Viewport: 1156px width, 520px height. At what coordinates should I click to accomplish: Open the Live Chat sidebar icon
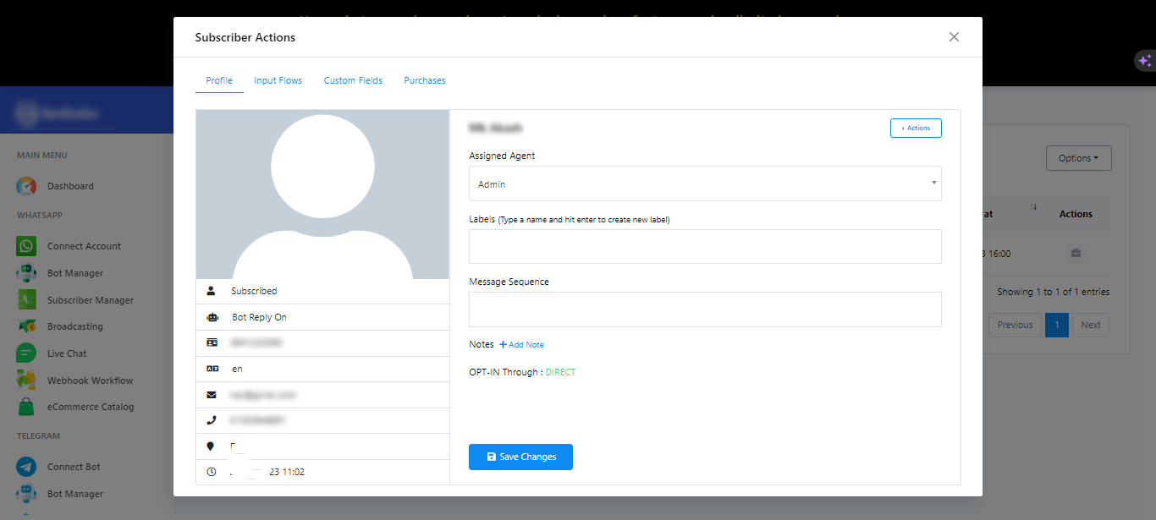click(26, 353)
